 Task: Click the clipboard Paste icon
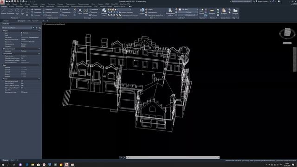224,11
